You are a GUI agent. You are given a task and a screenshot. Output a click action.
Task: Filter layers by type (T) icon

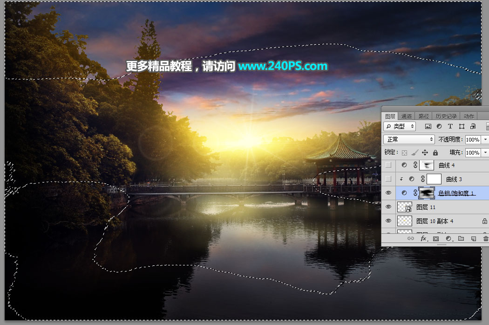coord(450,126)
